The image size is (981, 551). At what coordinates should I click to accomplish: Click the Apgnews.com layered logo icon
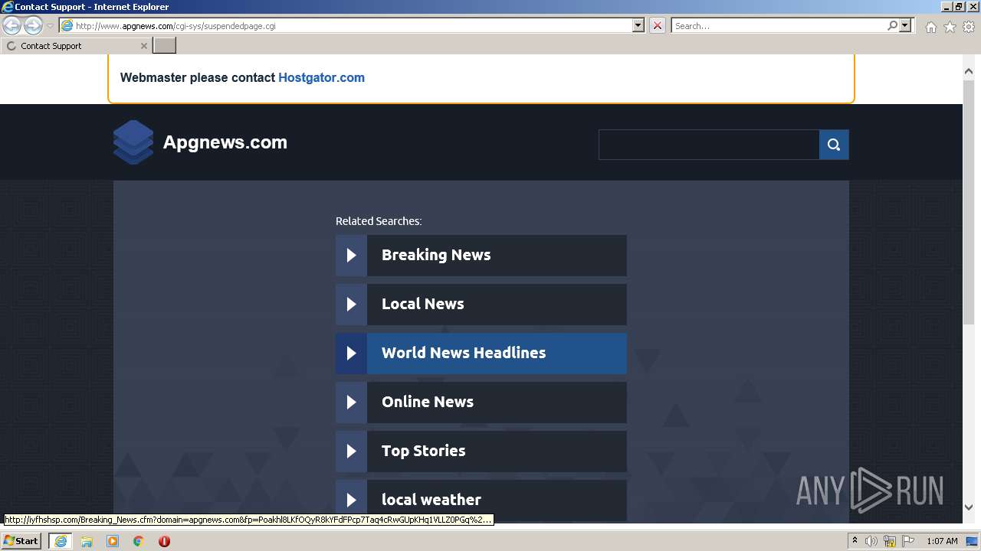tap(133, 142)
